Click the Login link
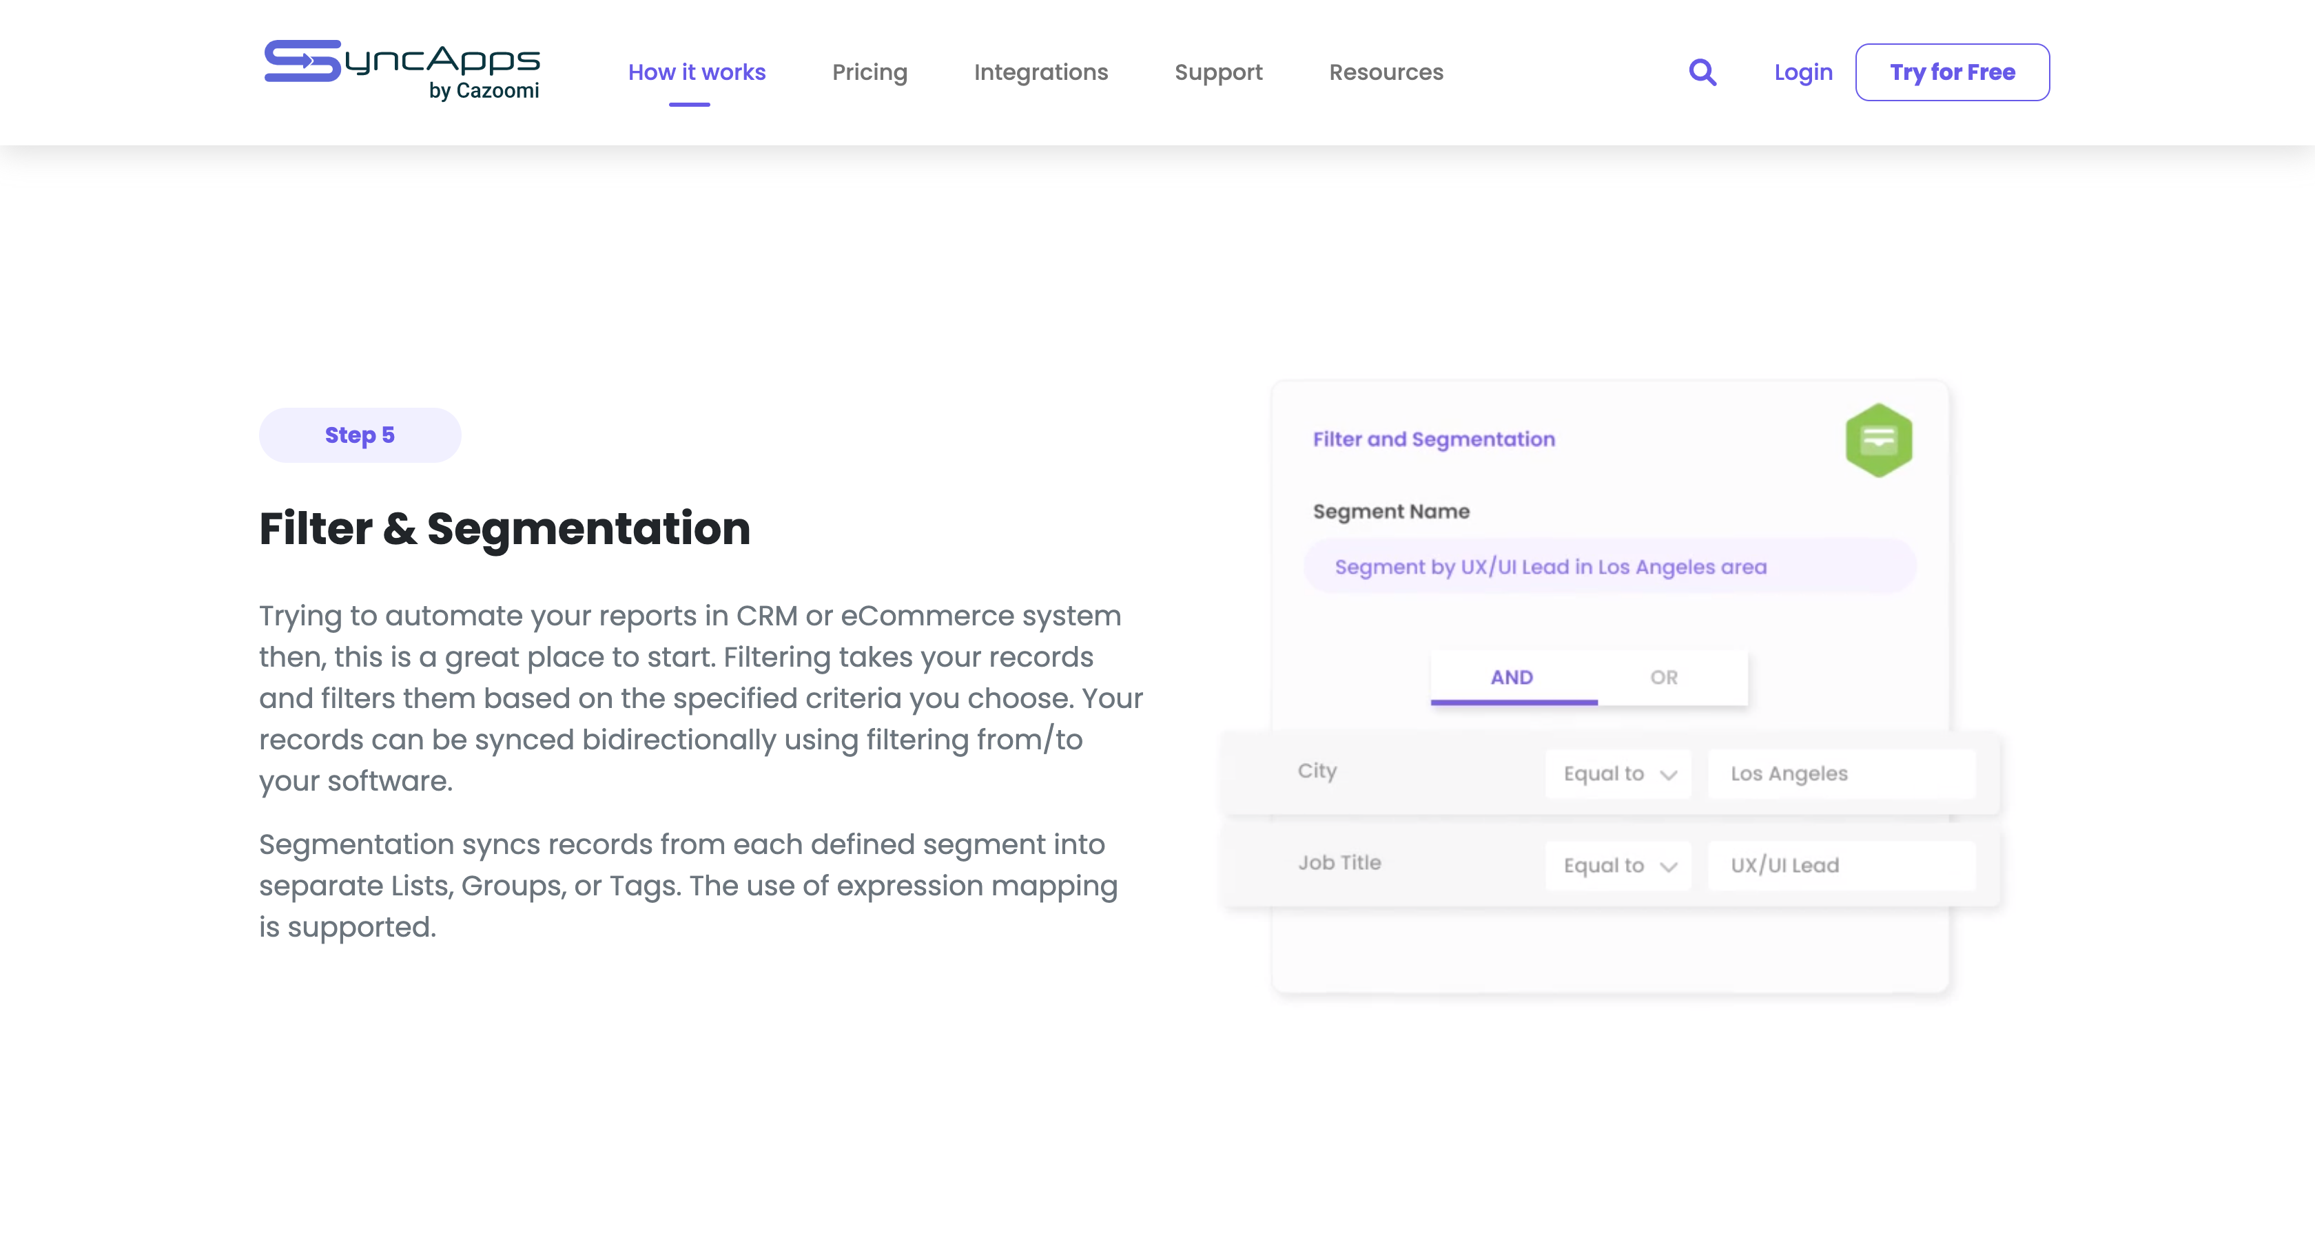 (1803, 72)
